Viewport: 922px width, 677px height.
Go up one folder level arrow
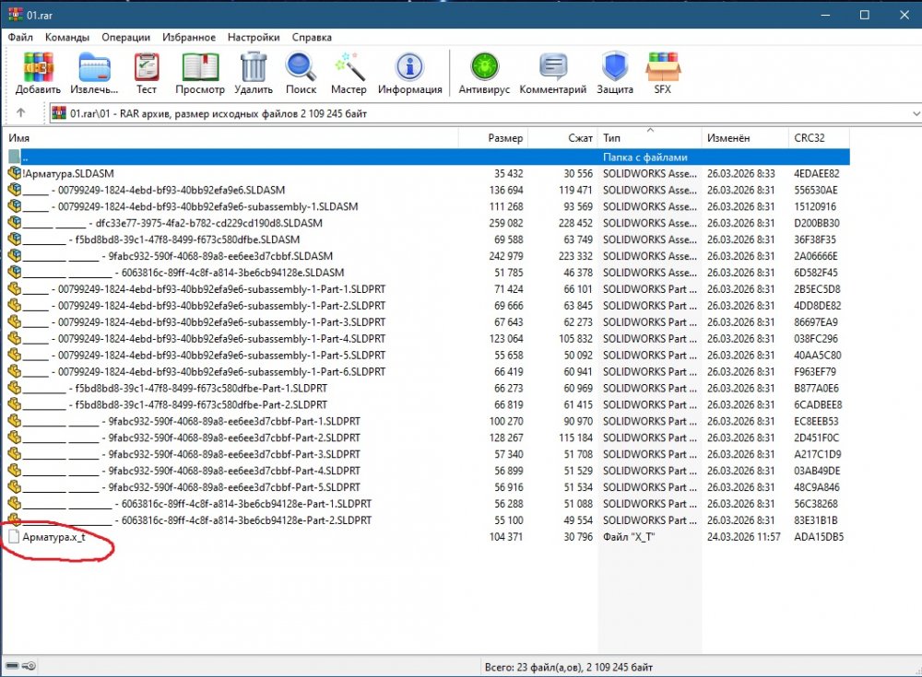coord(21,112)
